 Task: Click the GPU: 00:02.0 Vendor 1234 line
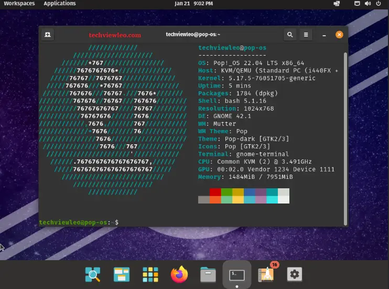(x=266, y=169)
